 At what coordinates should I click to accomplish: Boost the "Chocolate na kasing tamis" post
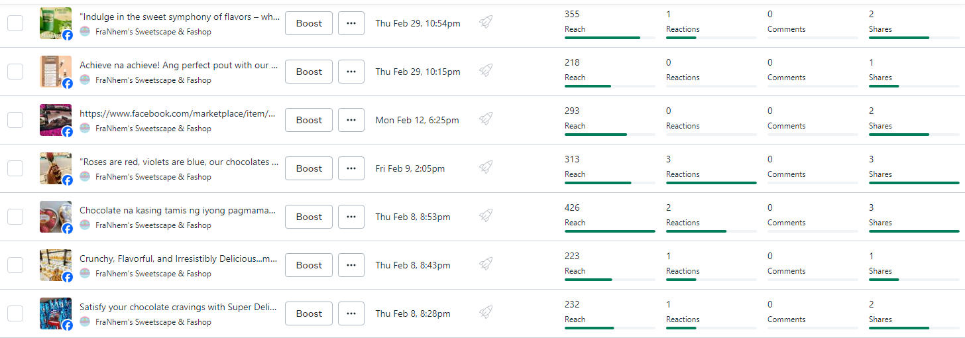pos(309,217)
